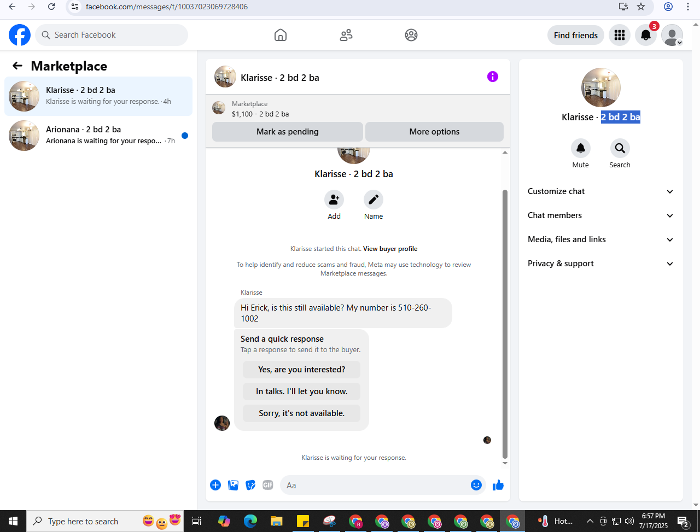Send quick reply Yes, are you interested?
The width and height of the screenshot is (700, 532).
click(x=302, y=370)
